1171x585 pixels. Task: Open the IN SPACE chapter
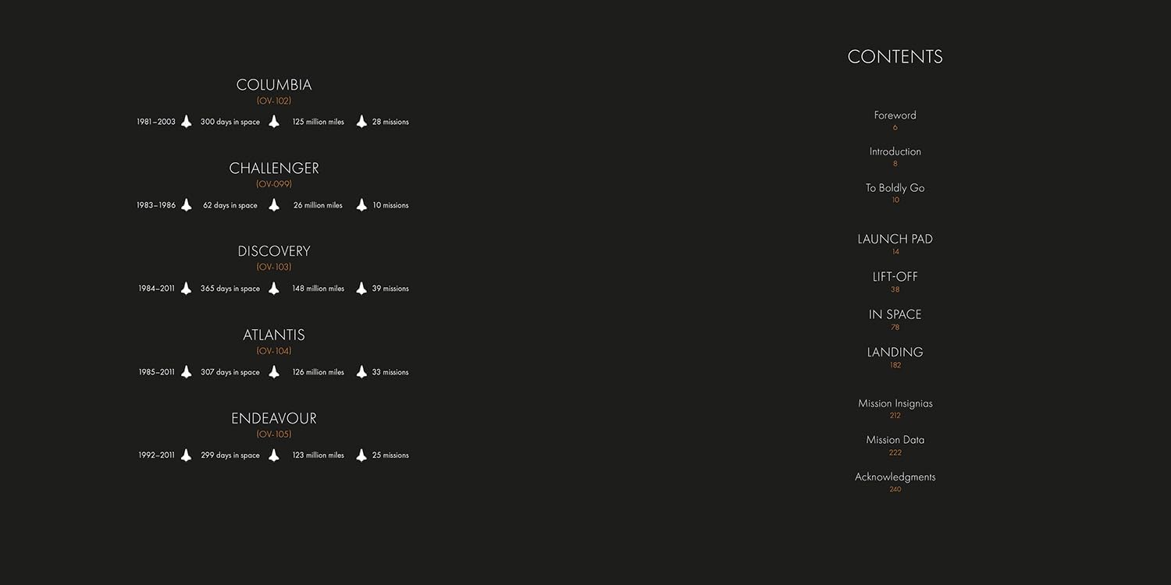point(895,314)
